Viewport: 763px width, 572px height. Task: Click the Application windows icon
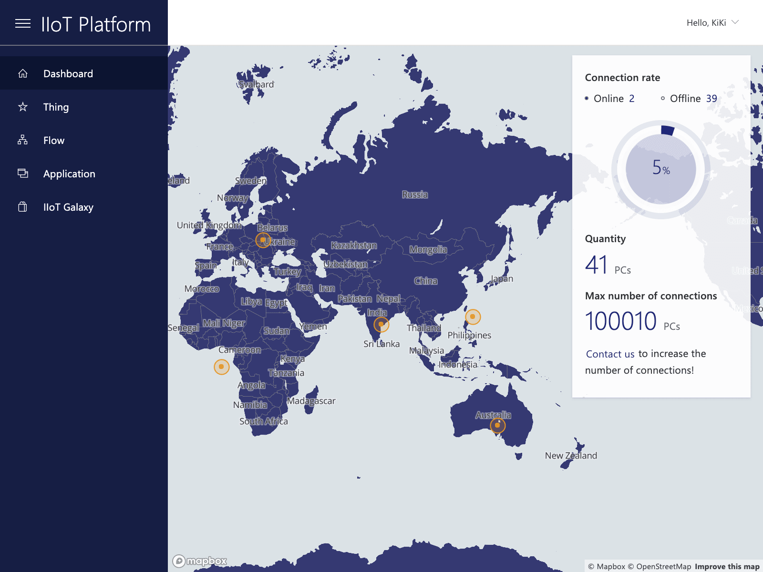tap(23, 174)
